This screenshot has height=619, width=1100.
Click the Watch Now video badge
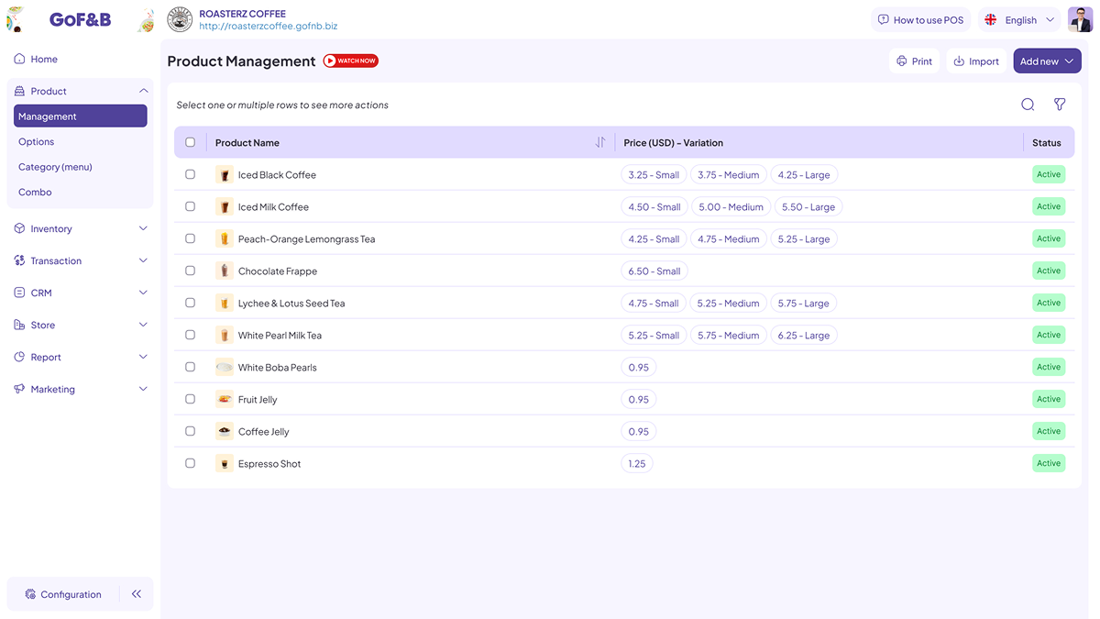[351, 61]
